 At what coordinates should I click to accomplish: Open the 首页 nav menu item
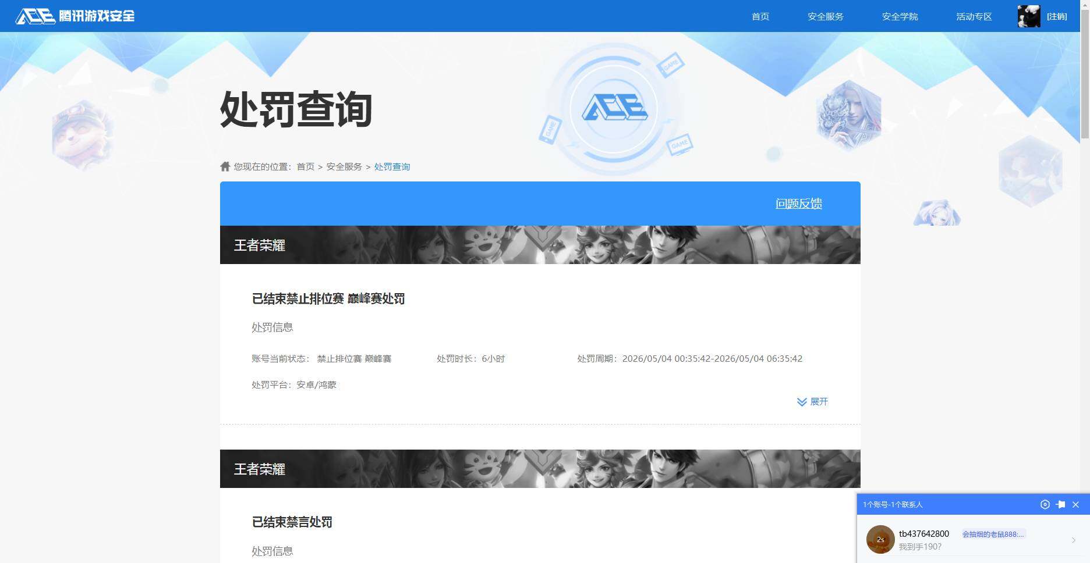click(x=760, y=16)
